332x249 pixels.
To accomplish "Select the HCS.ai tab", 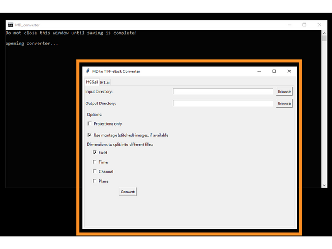I will point(92,82).
